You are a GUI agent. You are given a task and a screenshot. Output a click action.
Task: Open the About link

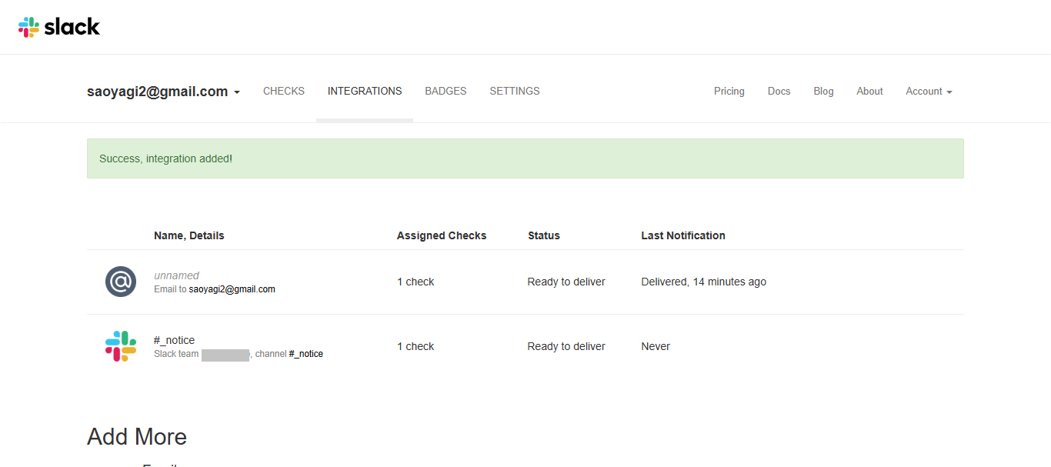tap(869, 91)
